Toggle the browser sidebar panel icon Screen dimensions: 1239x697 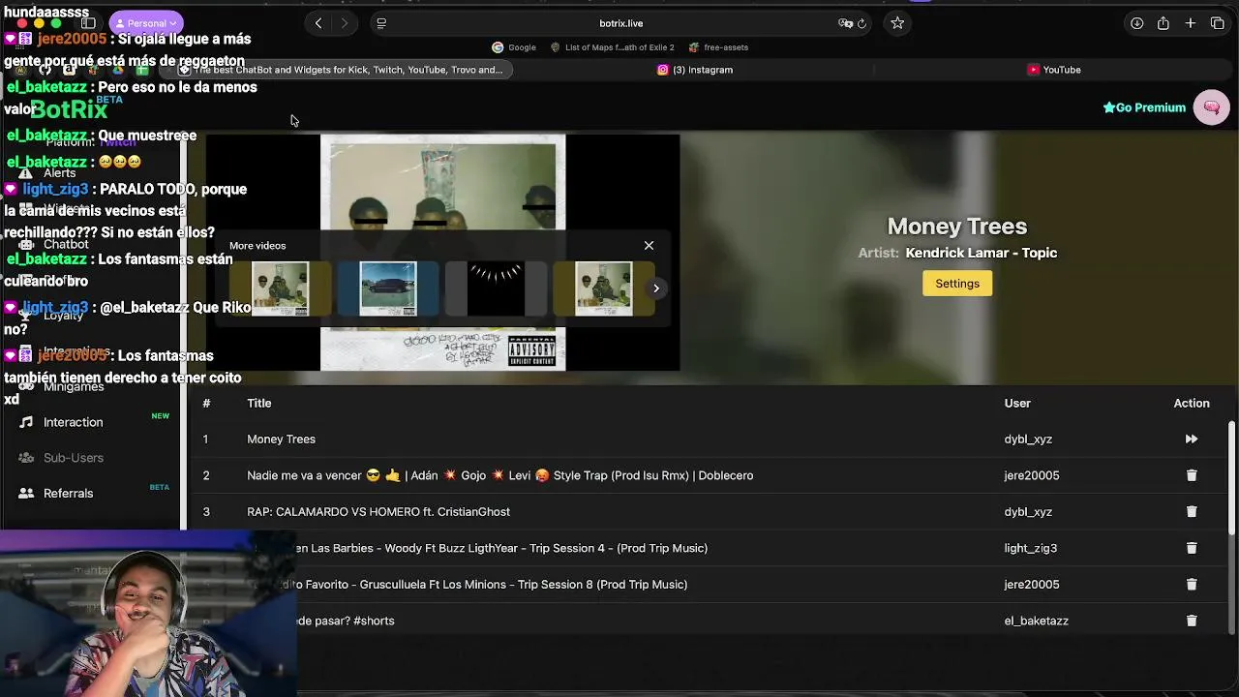click(88, 23)
